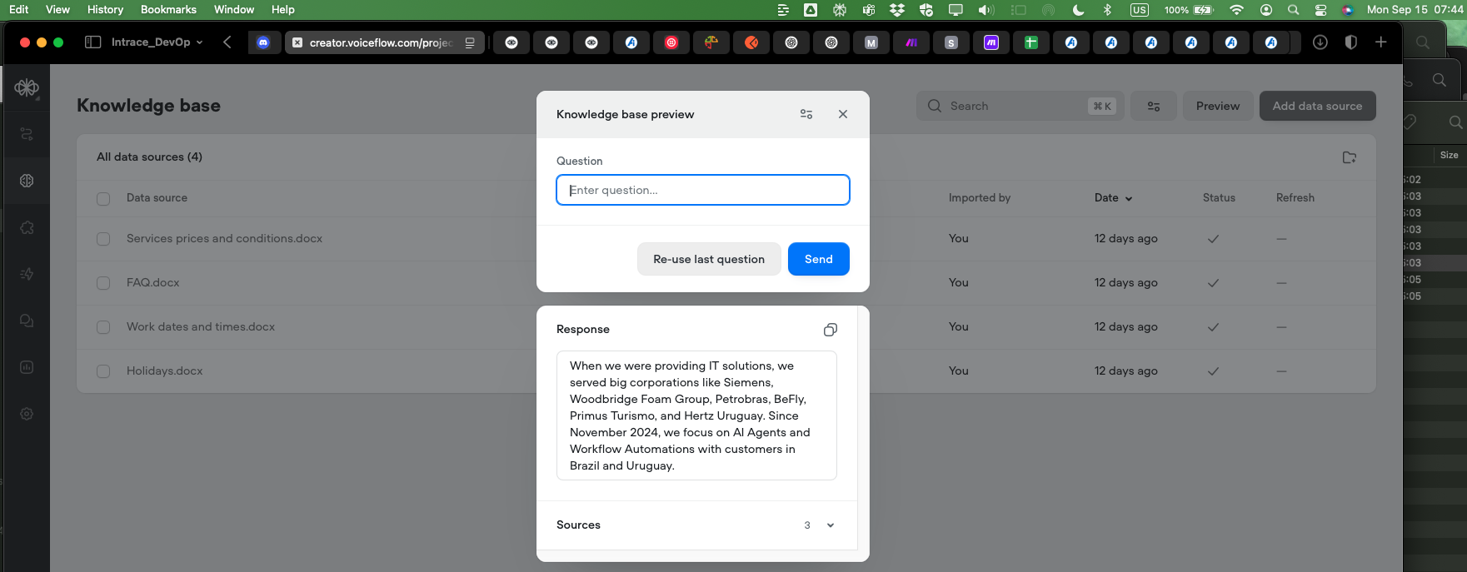Viewport: 1467px width, 572px height.
Task: Open knowledge base settings sliders icon
Action: 1154,106
